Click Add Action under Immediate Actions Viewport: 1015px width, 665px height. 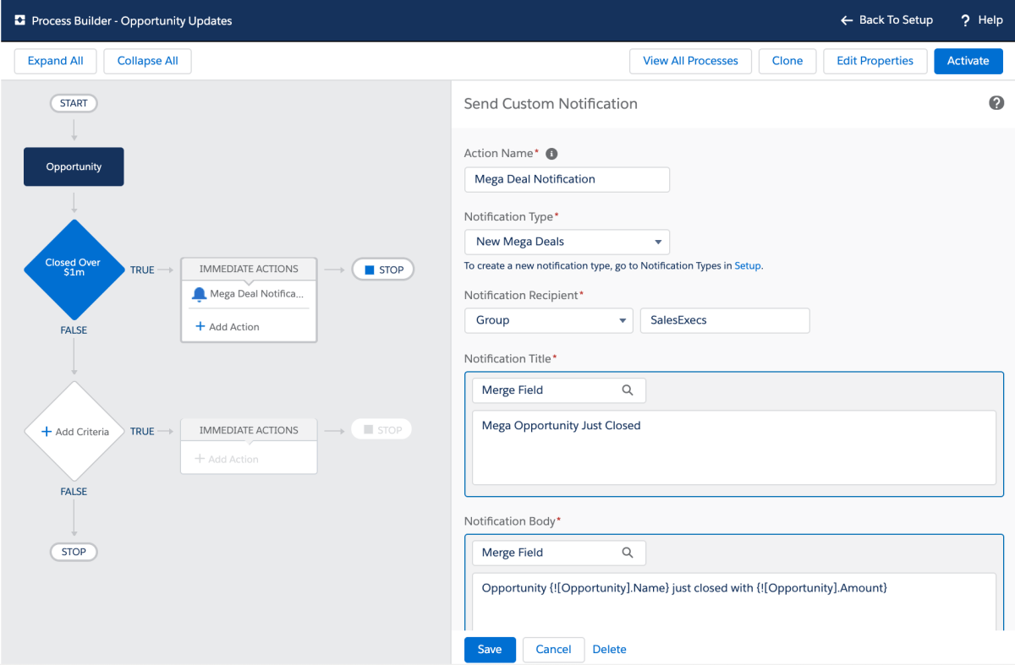tap(228, 327)
